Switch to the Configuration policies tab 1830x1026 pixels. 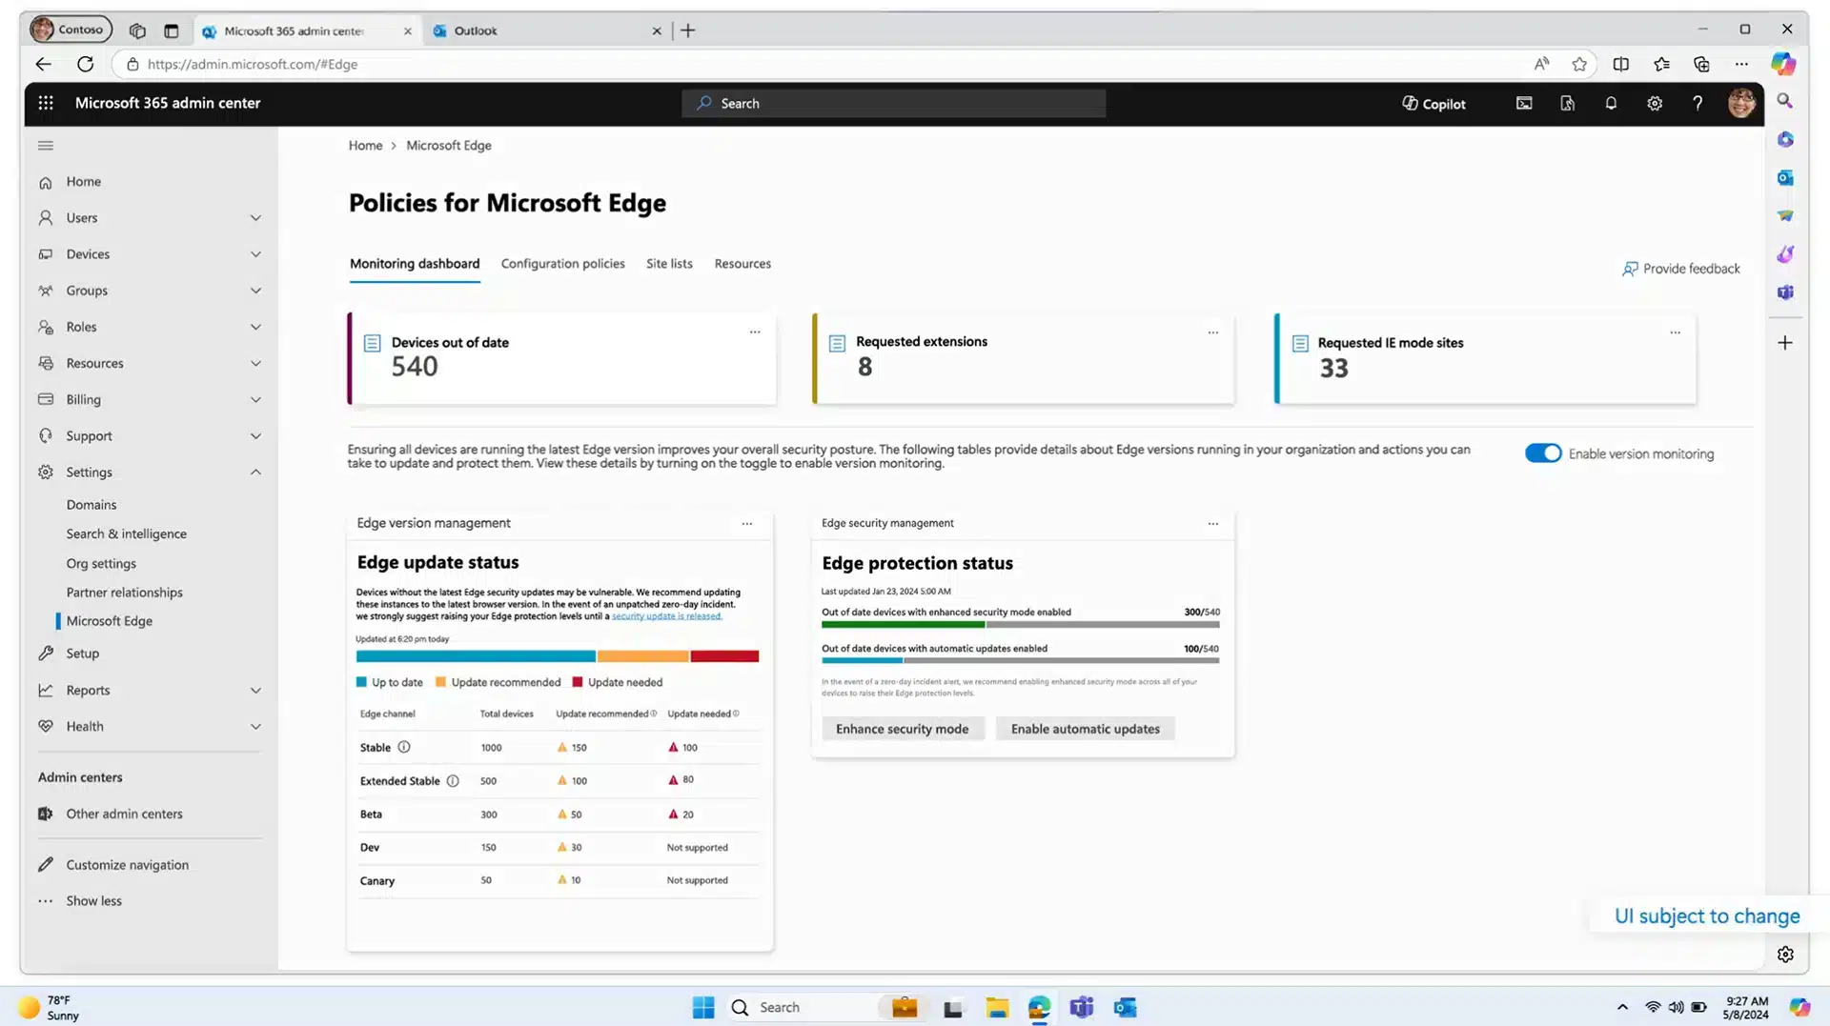[x=562, y=264]
